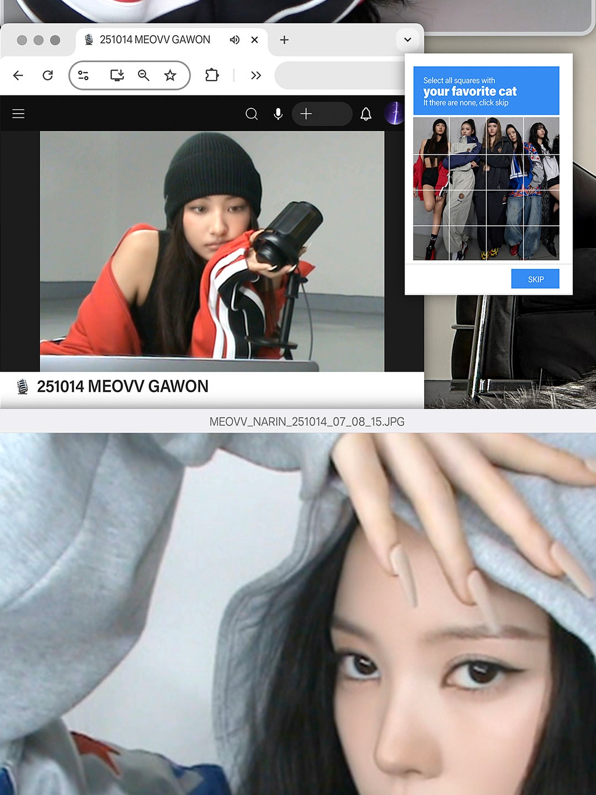Select the 251014 MEOVV GAWON tab

[155, 40]
